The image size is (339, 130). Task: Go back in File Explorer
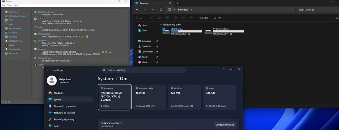coord(137,10)
